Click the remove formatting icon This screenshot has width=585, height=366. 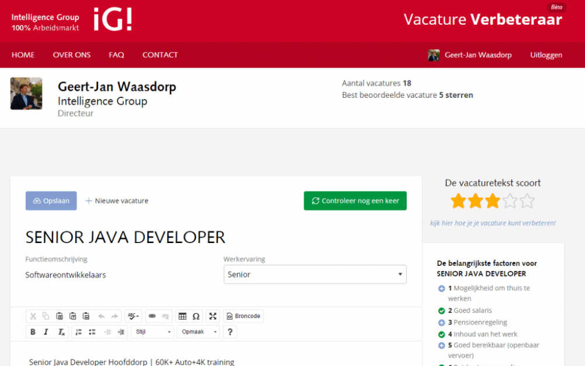point(61,332)
